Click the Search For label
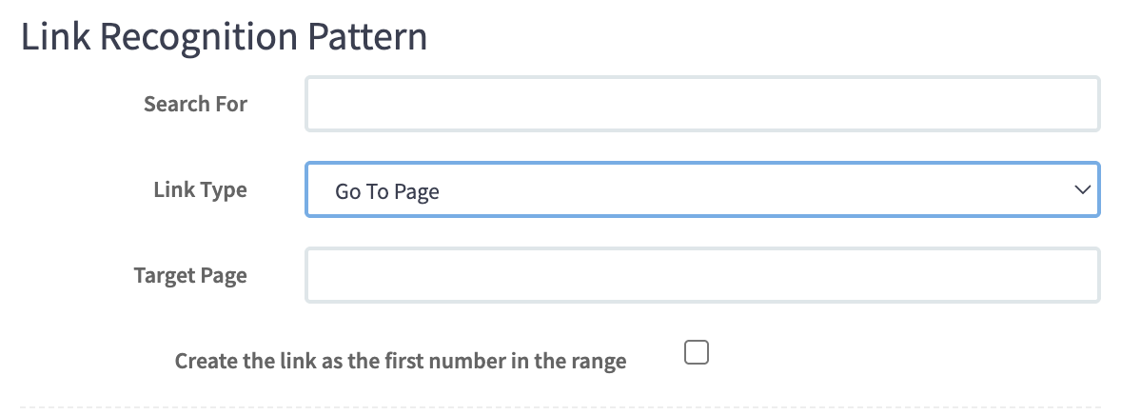Image resolution: width=1121 pixels, height=415 pixels. 195,104
